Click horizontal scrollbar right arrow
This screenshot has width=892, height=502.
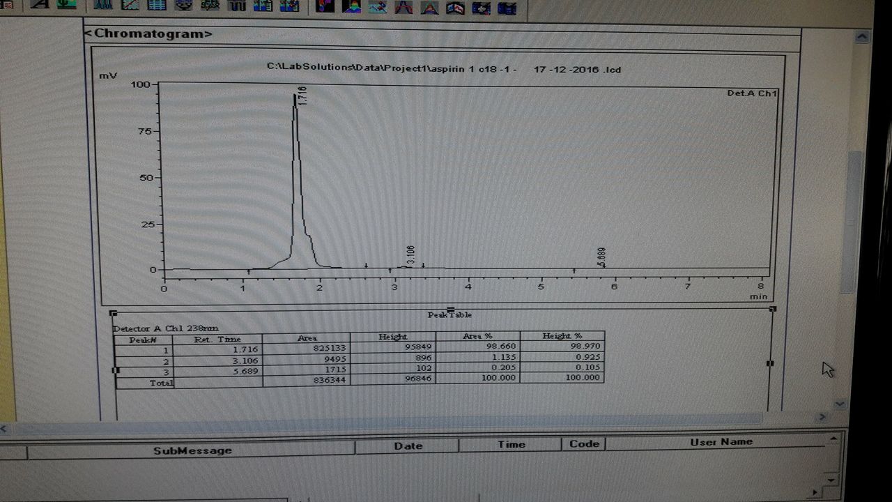[822, 417]
